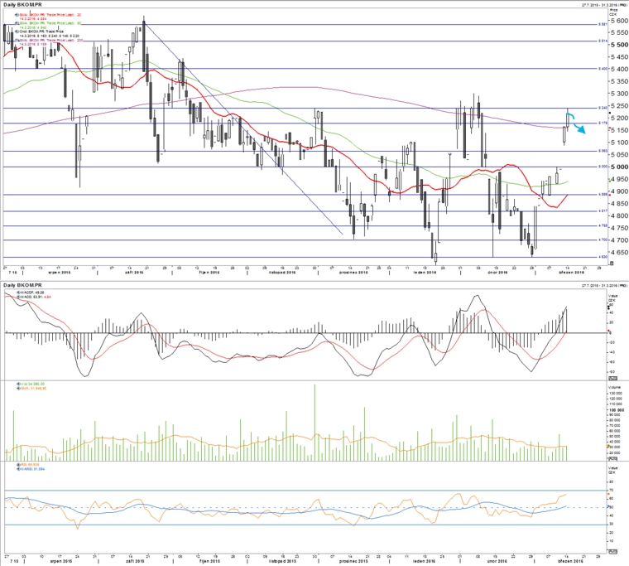Click the 5 000 level on the price axis
The width and height of the screenshot is (629, 566).
tap(619, 167)
